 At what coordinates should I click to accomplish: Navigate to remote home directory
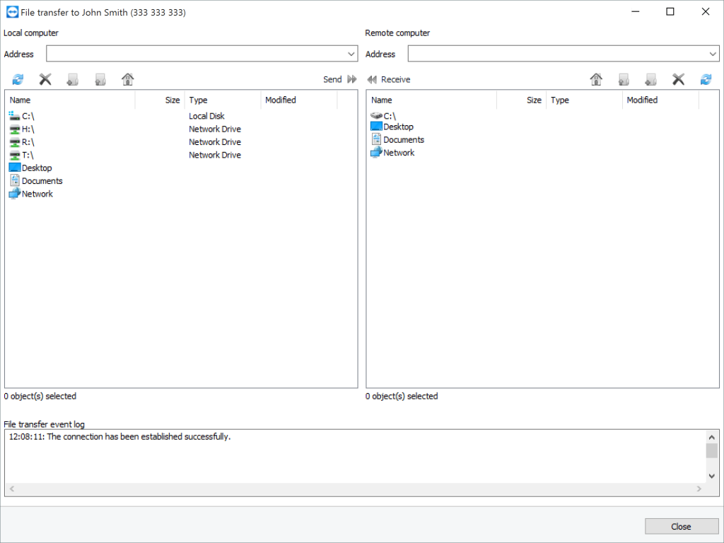[596, 79]
